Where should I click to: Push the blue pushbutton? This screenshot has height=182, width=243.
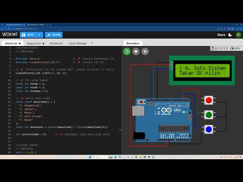pos(209,129)
